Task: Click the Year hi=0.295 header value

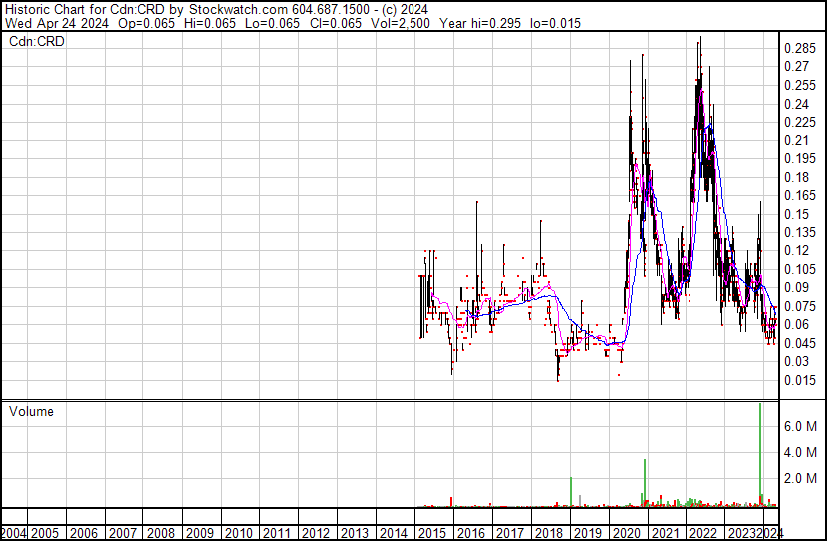Action: (480, 23)
